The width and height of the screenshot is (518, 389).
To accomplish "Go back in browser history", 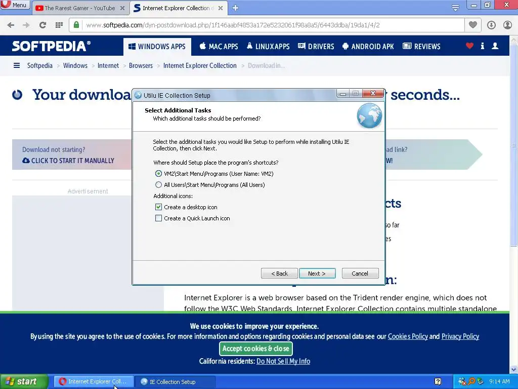I will point(11,25).
